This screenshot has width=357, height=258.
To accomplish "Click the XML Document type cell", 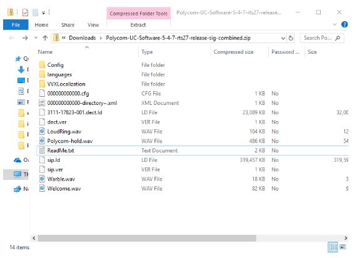I will [x=160, y=103].
